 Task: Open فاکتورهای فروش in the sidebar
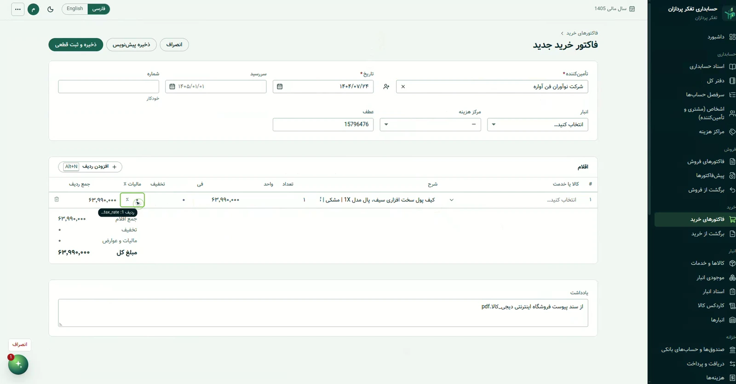click(695, 162)
